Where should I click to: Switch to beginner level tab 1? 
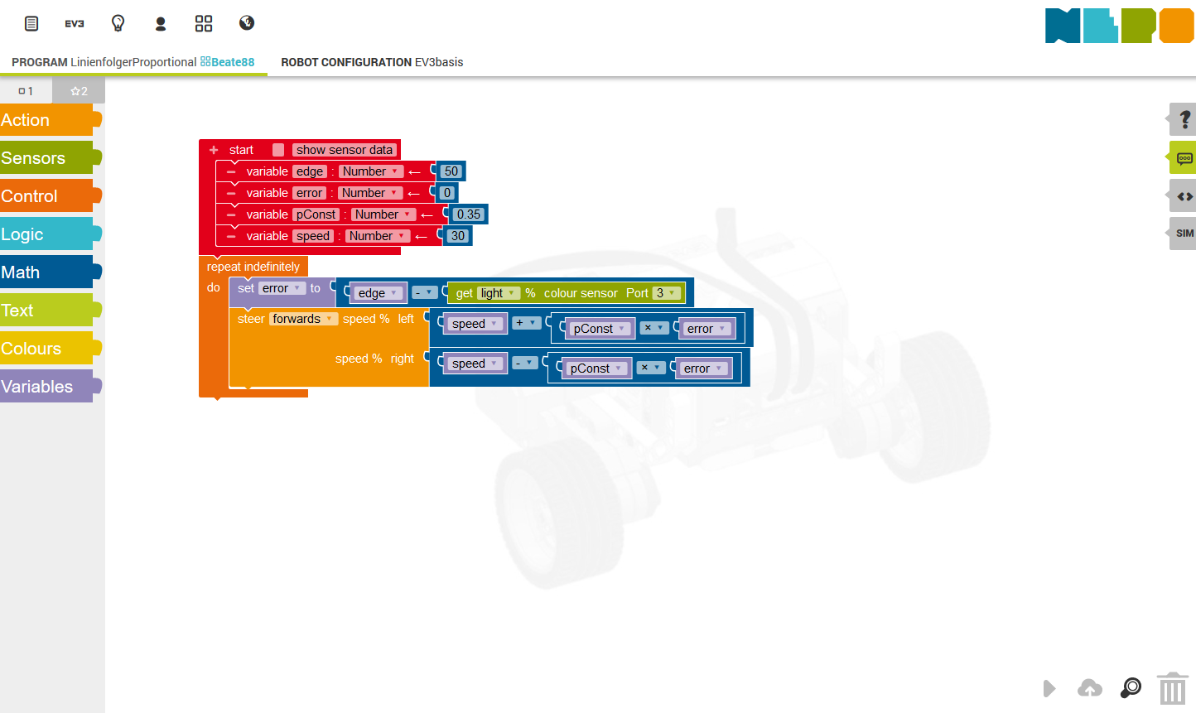point(26,91)
